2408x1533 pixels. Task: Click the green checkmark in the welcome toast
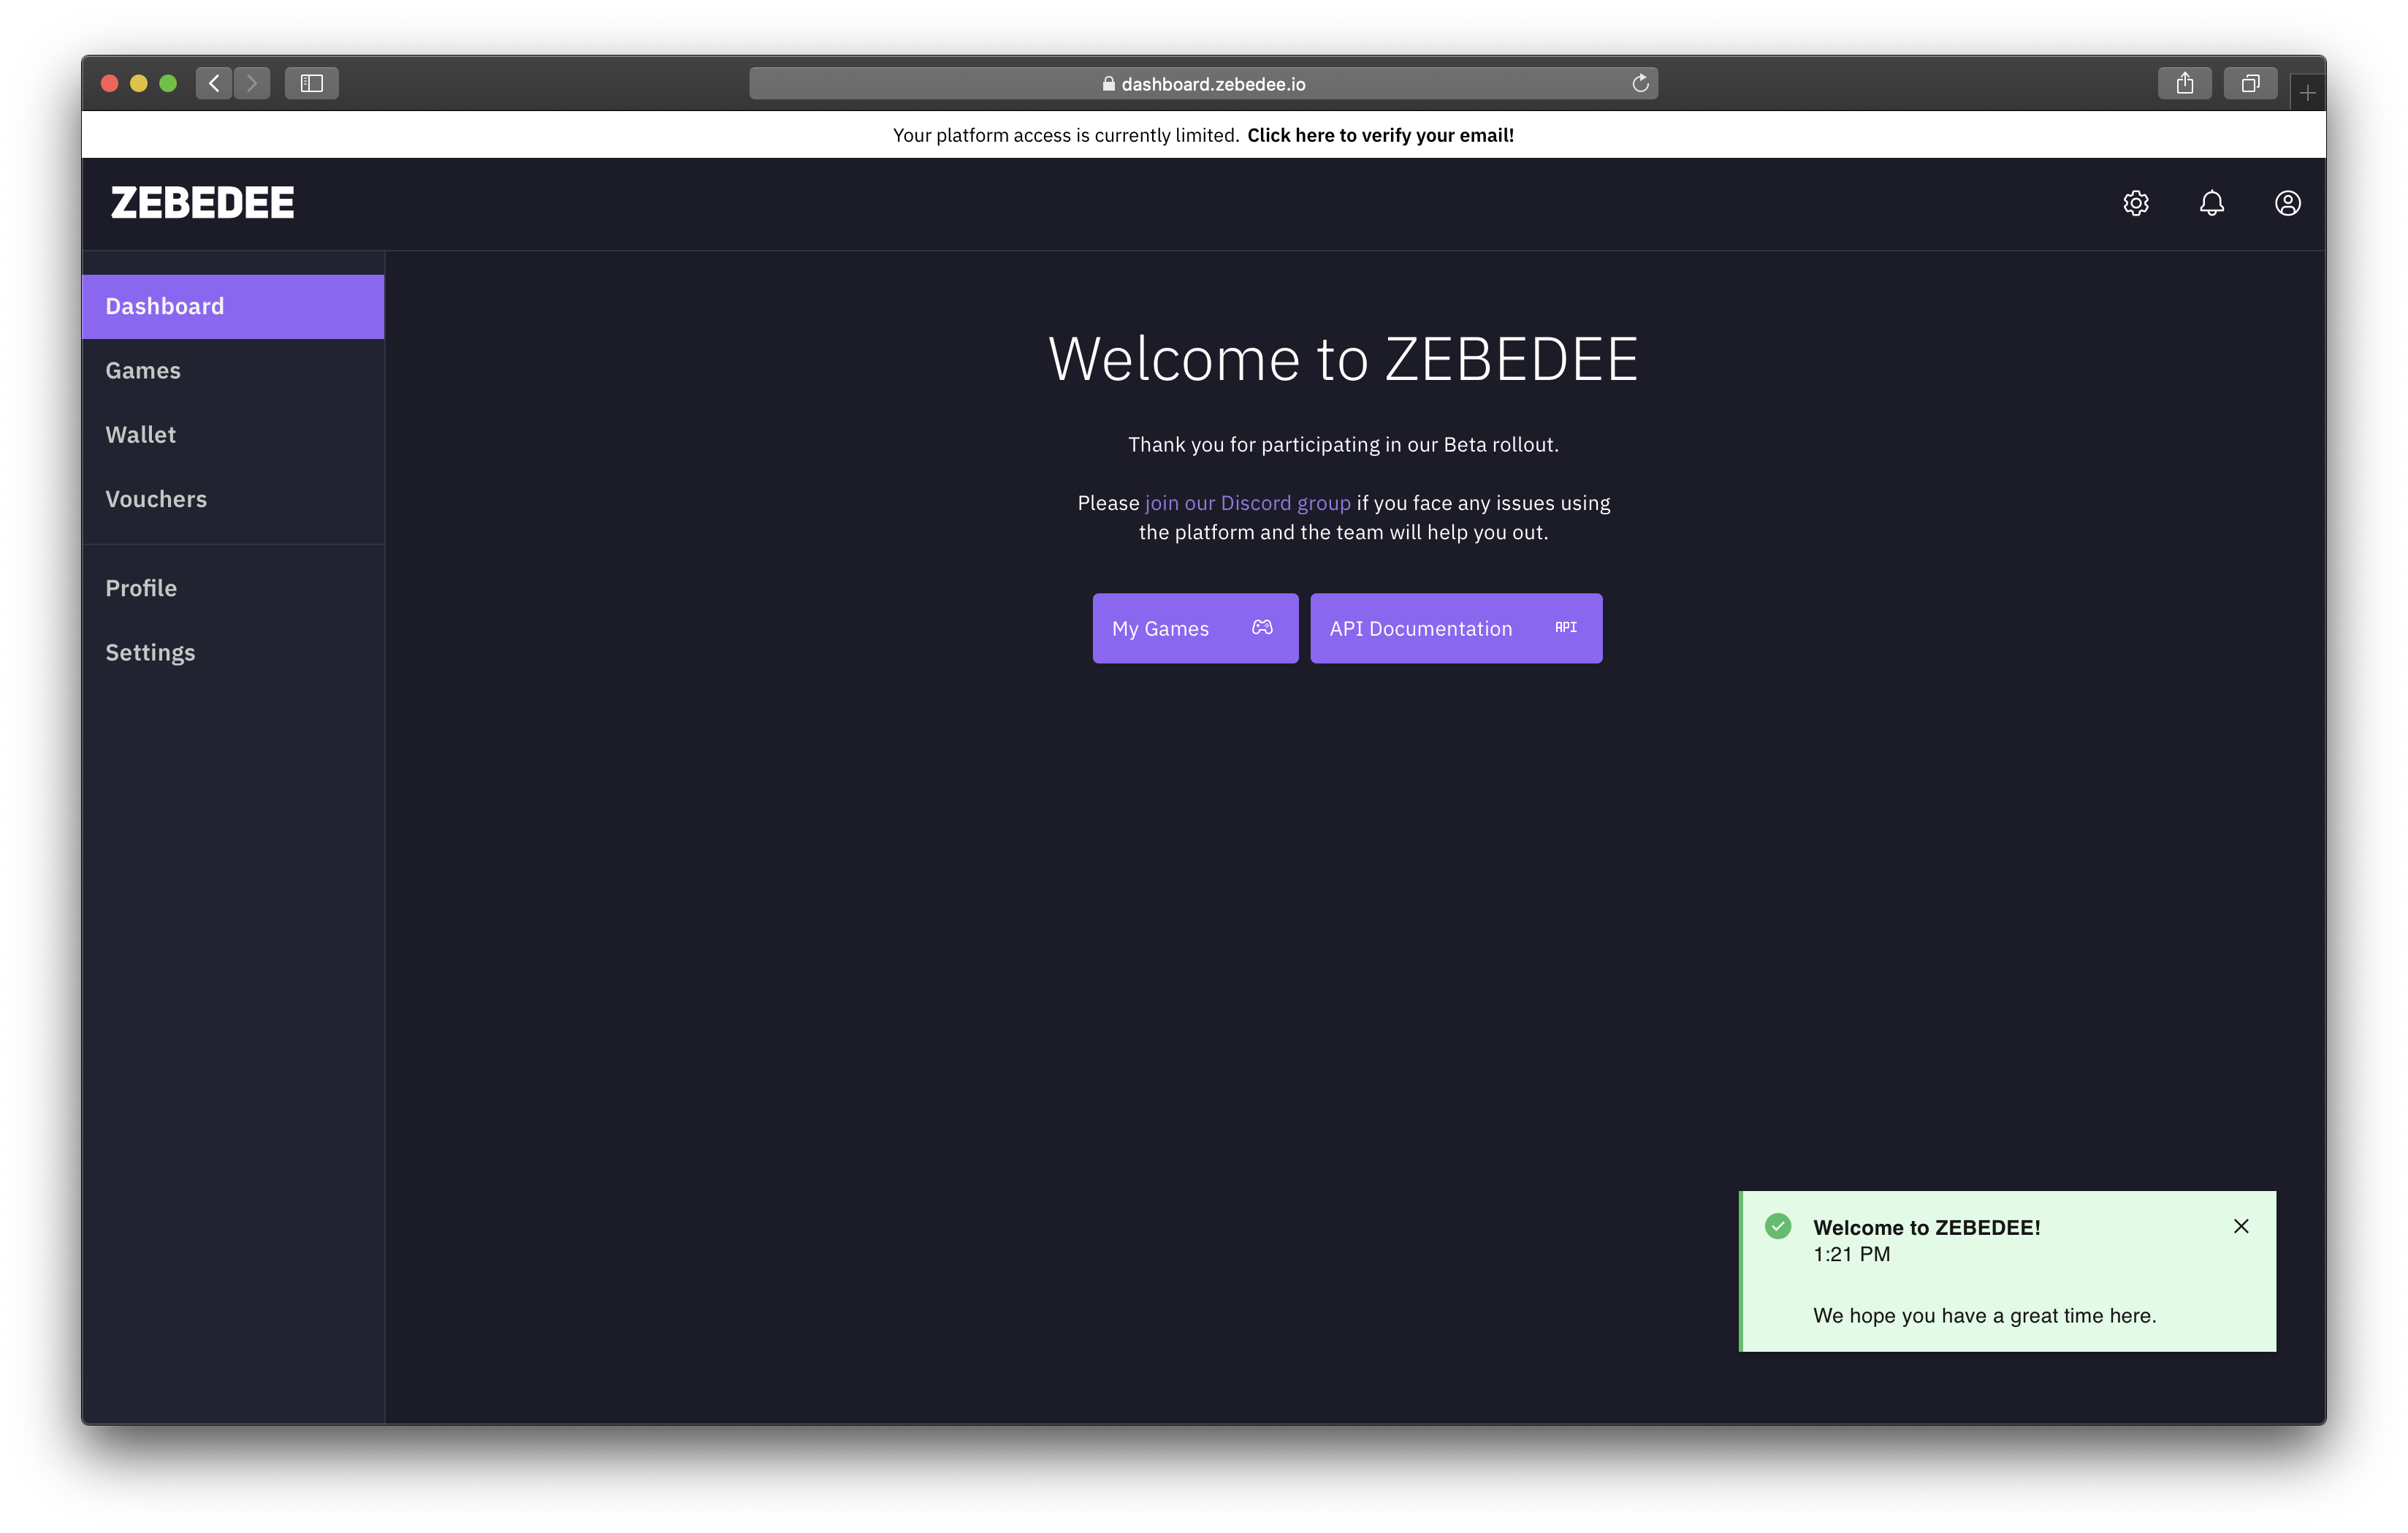click(x=1777, y=1226)
